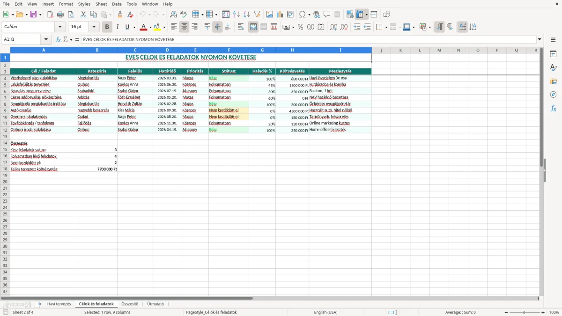This screenshot has height=316, width=562.
Task: Add a decimal place
Action: tap(333, 27)
